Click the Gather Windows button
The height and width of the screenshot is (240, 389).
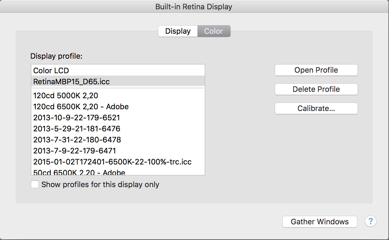click(320, 222)
